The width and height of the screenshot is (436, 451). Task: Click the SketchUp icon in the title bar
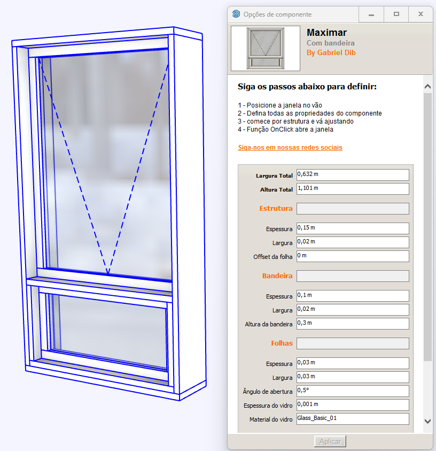236,14
